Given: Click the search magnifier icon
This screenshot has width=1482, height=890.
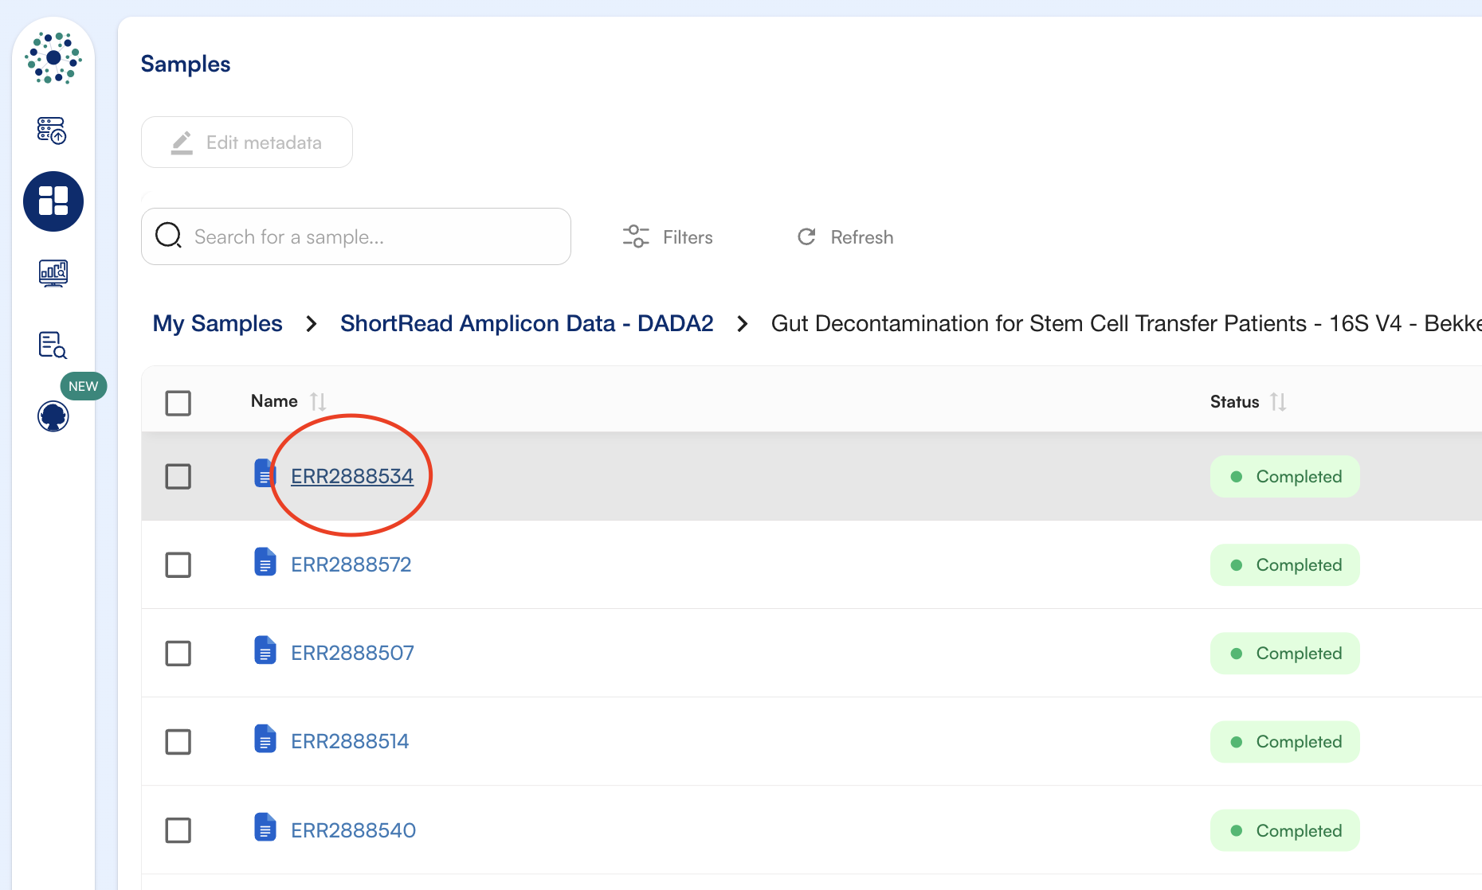Looking at the screenshot, I should 169,236.
